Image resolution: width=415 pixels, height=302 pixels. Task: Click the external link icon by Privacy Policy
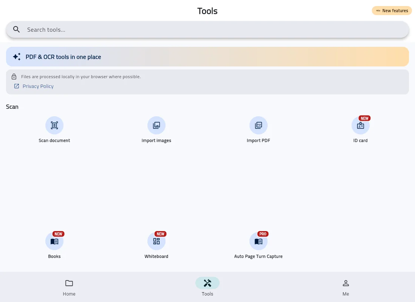(x=16, y=86)
